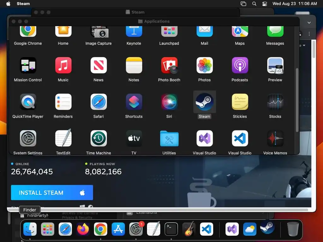Select the Time Machine app icon

coord(98,138)
